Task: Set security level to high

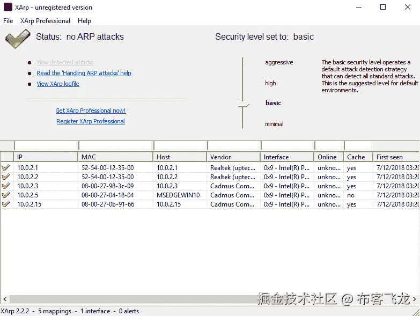Action: 270,83
